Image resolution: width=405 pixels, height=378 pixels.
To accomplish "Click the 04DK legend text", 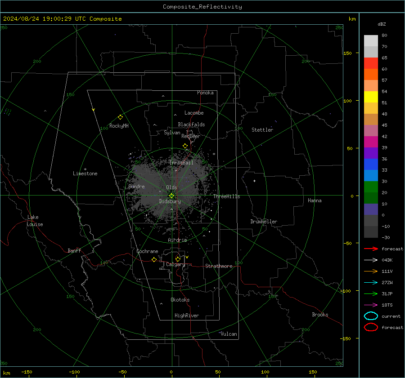I will (387, 260).
